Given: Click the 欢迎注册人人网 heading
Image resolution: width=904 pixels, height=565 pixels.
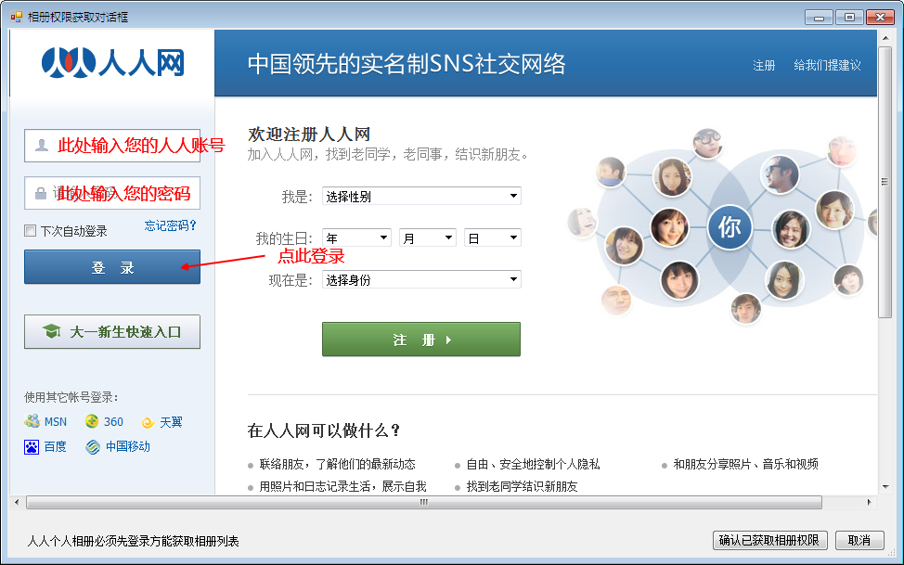Looking at the screenshot, I should [309, 135].
